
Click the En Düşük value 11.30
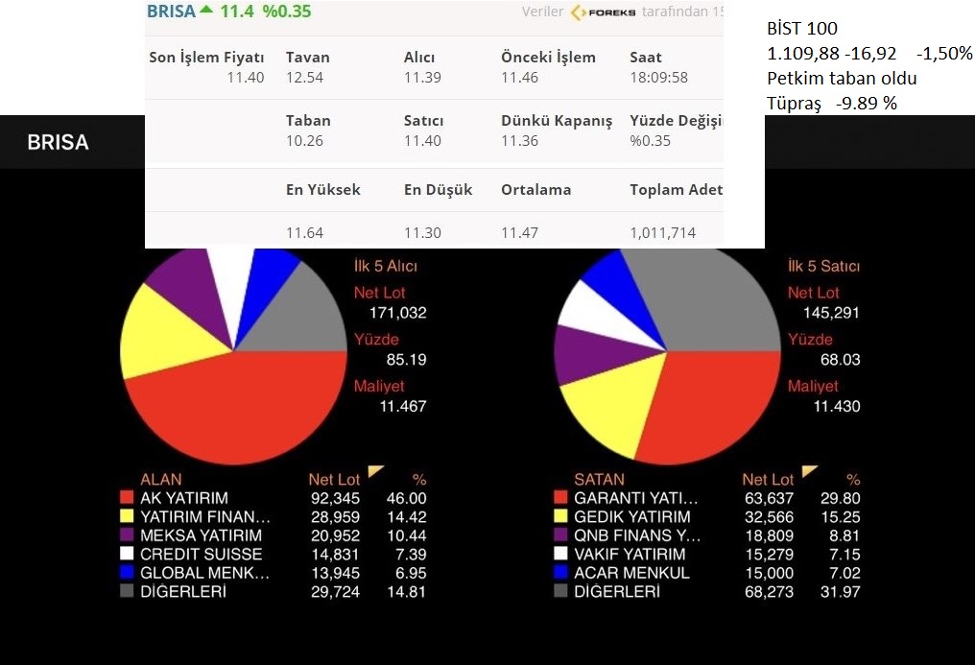(x=423, y=233)
